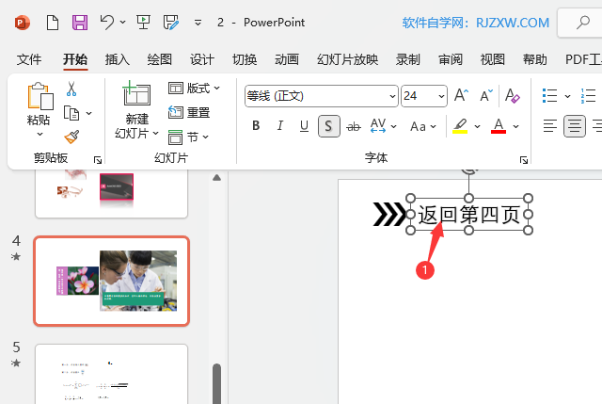Increase font size with larger A icon
This screenshot has height=404, width=602.
coord(461,95)
